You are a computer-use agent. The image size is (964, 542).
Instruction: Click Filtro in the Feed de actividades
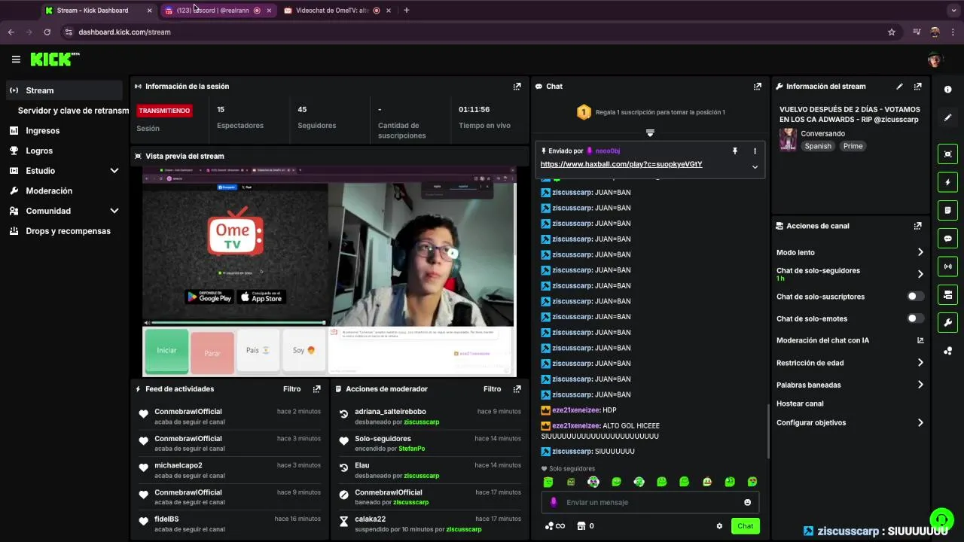[292, 389]
